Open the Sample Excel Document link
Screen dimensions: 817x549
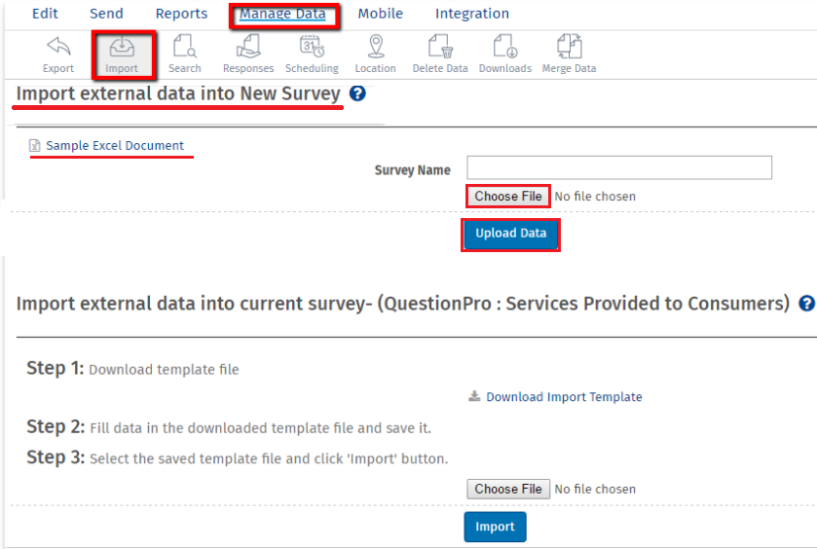click(115, 146)
